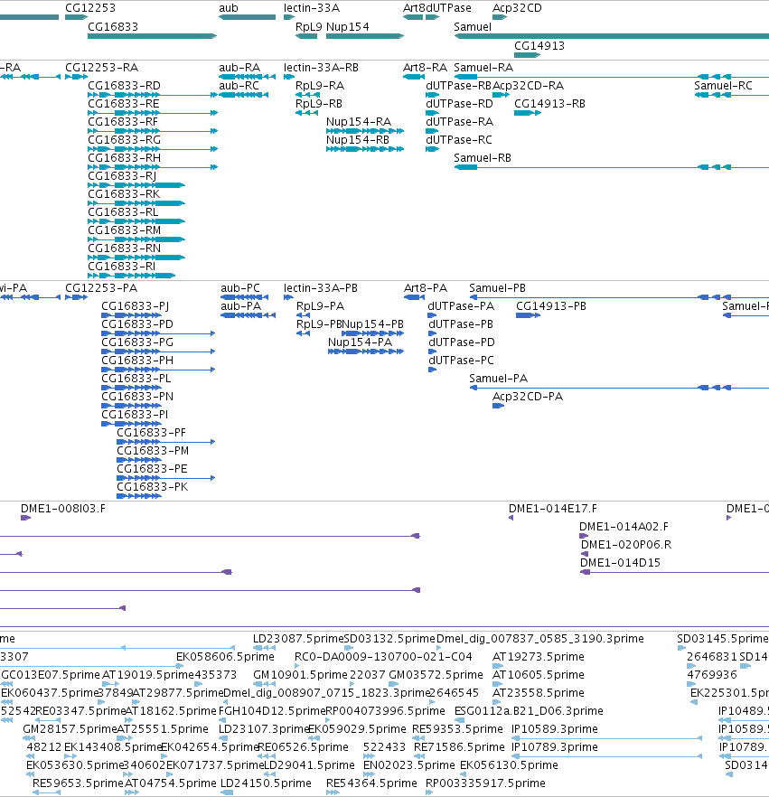Select the dUTPase-RD transcript label

459,104
